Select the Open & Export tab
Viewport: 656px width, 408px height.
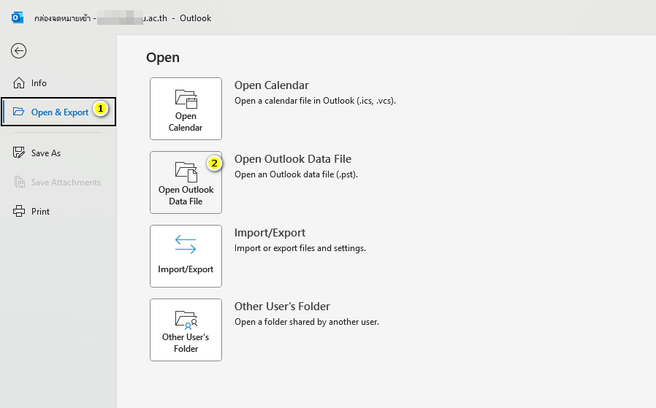pyautogui.click(x=59, y=112)
